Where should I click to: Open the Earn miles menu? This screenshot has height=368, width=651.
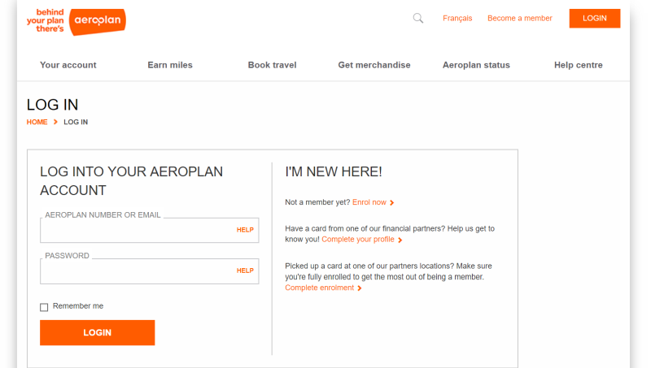(170, 65)
